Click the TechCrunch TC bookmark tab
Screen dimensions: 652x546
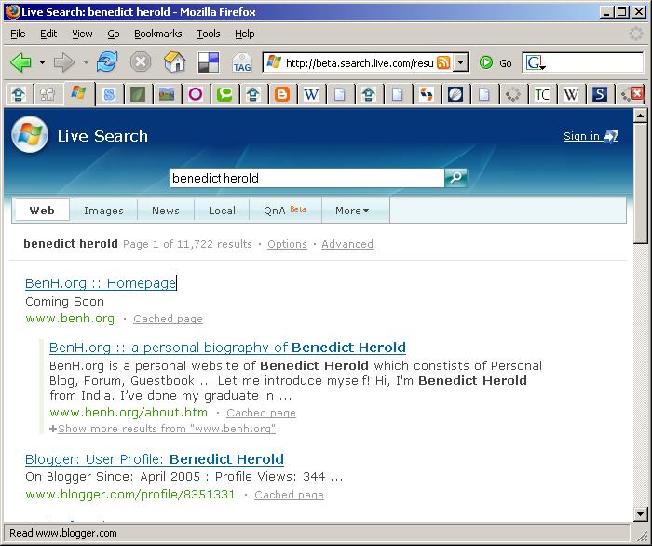click(541, 94)
